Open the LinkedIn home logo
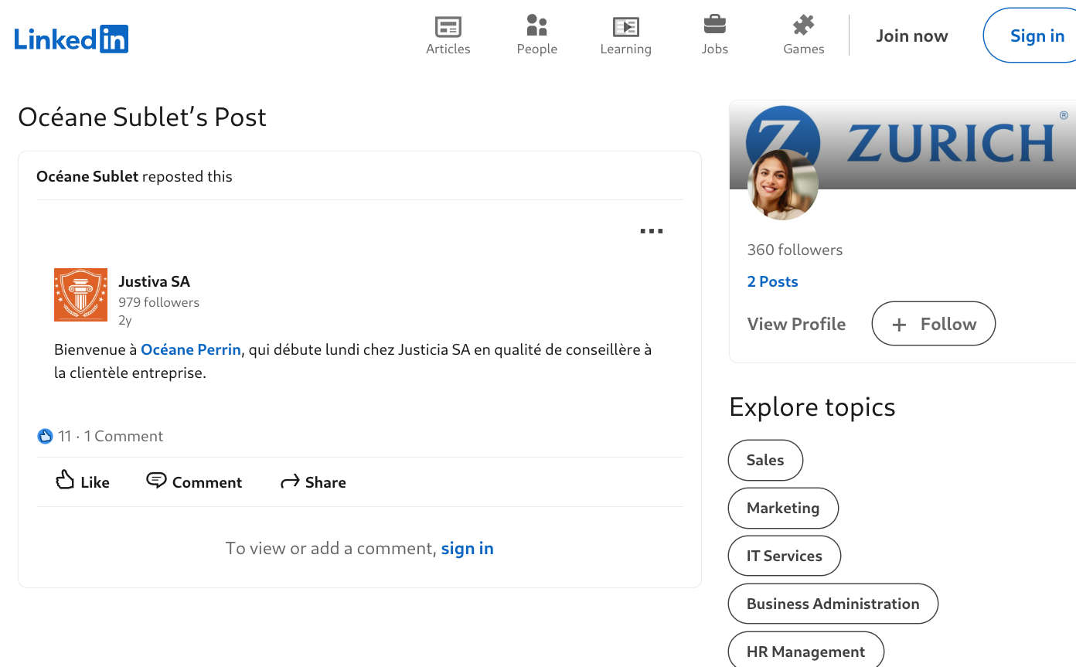This screenshot has height=667, width=1076. click(x=71, y=39)
